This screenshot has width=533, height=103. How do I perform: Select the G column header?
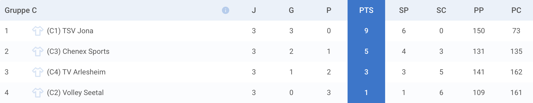tap(291, 10)
